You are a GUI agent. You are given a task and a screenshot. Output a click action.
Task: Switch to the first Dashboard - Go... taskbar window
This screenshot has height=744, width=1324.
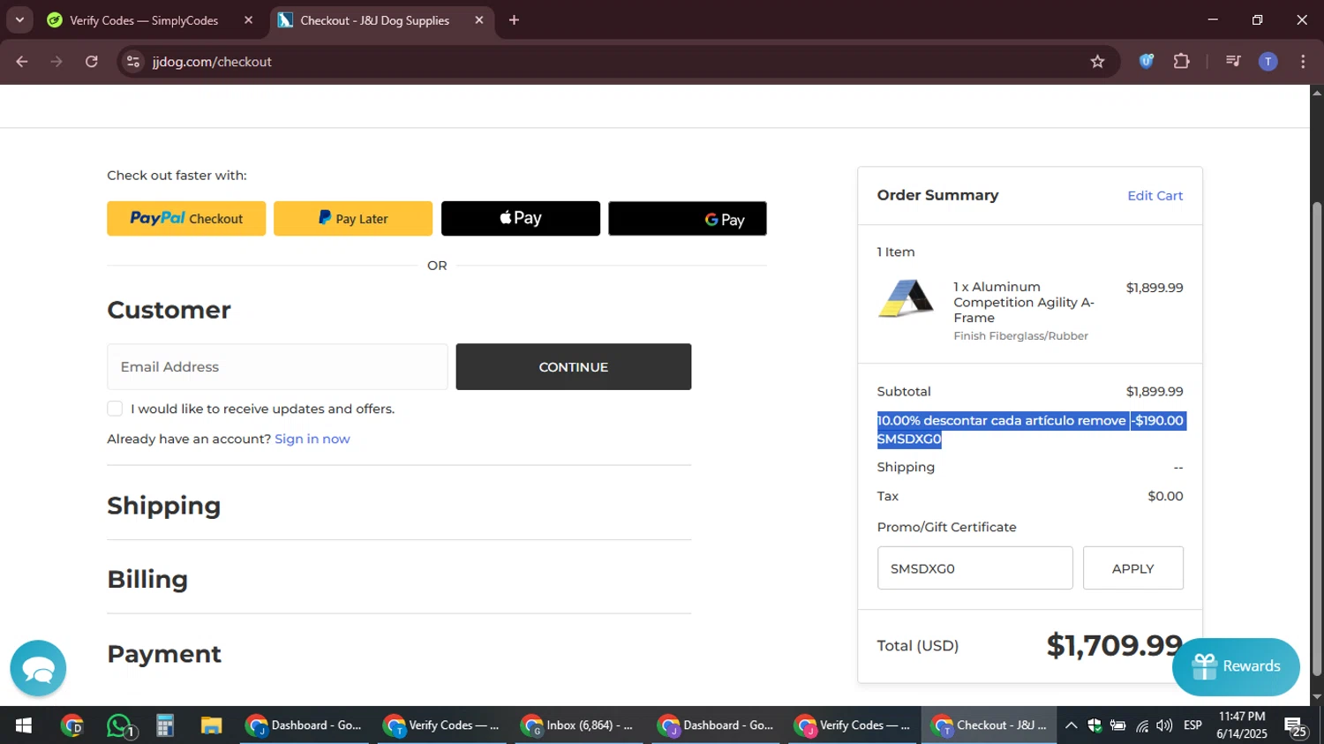(305, 725)
